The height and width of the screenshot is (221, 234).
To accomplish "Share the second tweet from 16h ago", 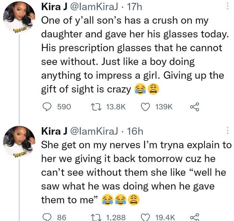I will (193, 217).
